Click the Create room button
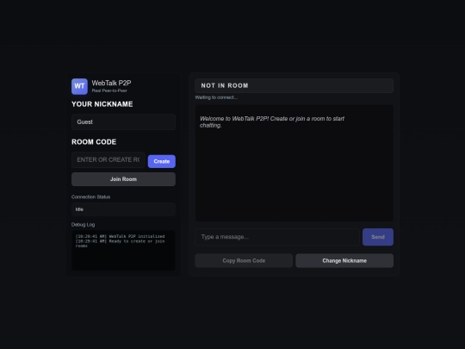The width and height of the screenshot is (465, 349). (x=162, y=161)
